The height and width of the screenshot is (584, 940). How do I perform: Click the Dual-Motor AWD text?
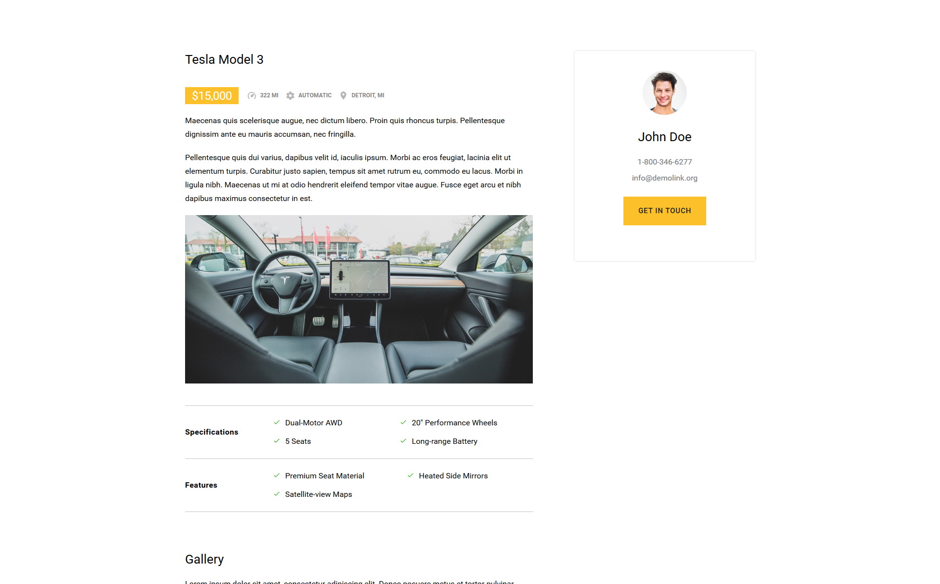[314, 423]
